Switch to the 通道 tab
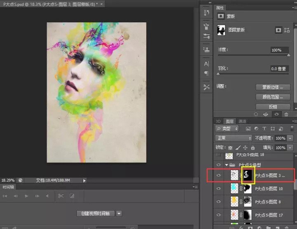The height and width of the screenshot is (229, 297). pyautogui.click(x=242, y=121)
